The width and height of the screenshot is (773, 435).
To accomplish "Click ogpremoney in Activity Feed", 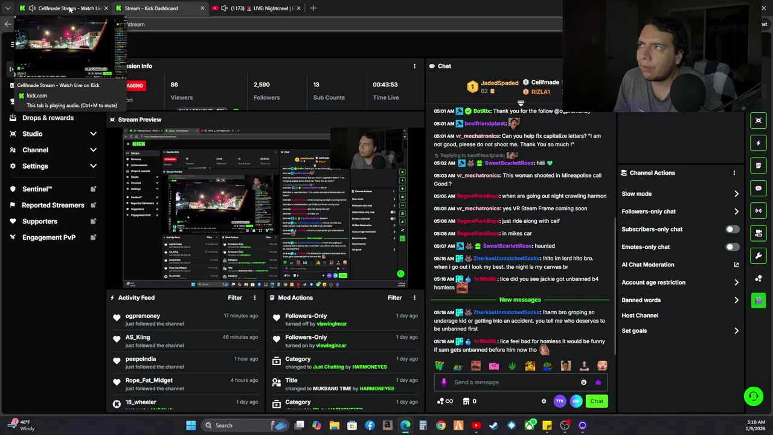I will [143, 316].
